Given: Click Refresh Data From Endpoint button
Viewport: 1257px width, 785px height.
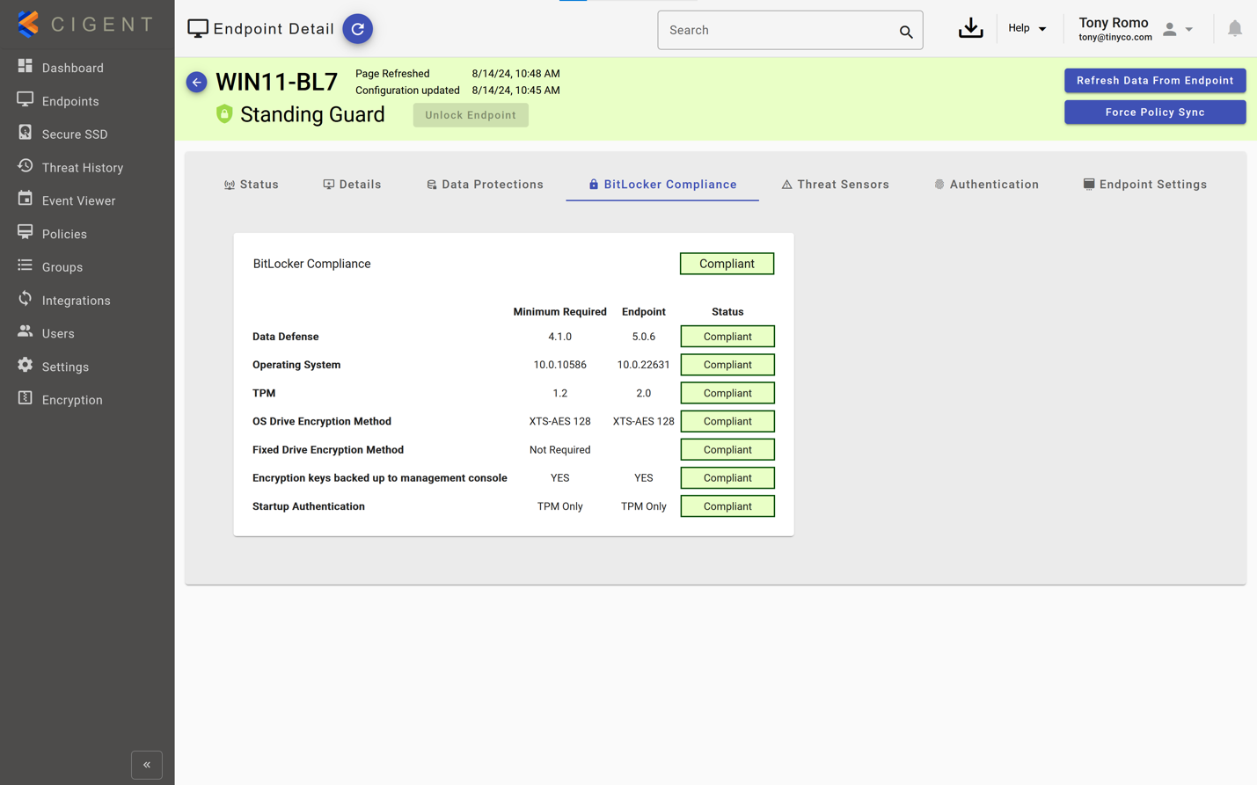Looking at the screenshot, I should click(1155, 80).
